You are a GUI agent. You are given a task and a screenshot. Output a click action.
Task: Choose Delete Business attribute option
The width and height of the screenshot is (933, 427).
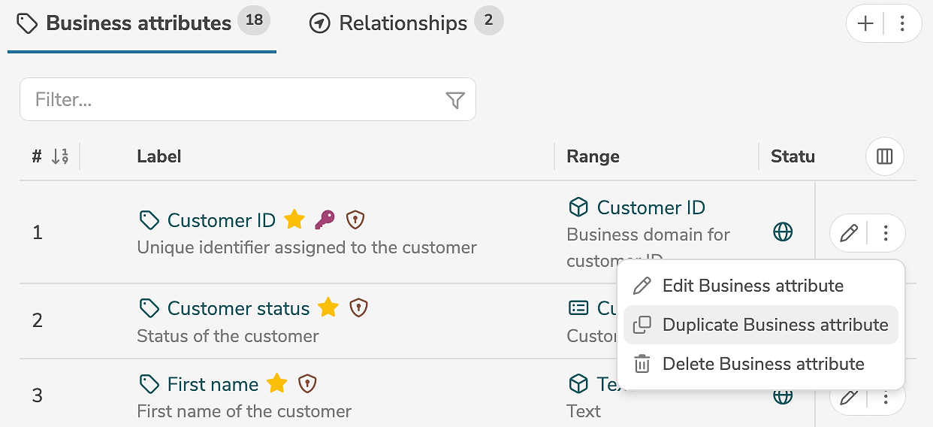763,364
